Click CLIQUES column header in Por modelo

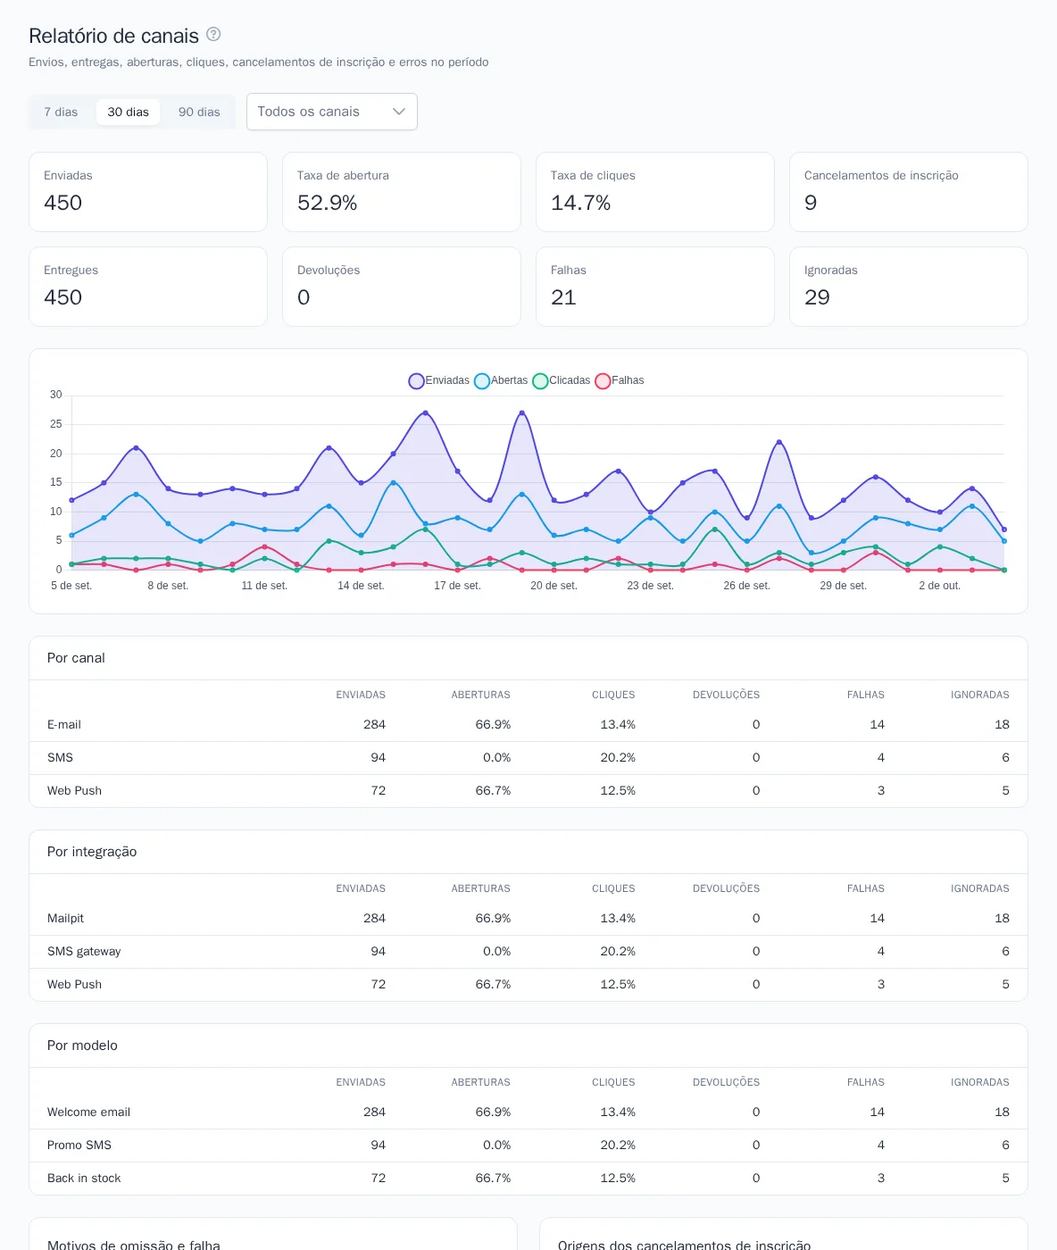pos(613,1082)
